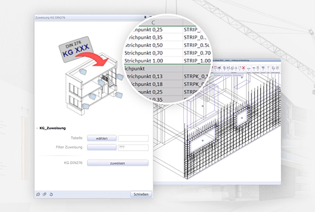Click the Filter Zuweisung field showing ???
The image size is (315, 212).
133,147
